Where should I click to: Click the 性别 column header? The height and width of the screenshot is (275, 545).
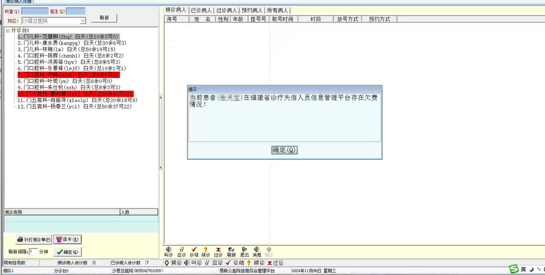tap(223, 19)
